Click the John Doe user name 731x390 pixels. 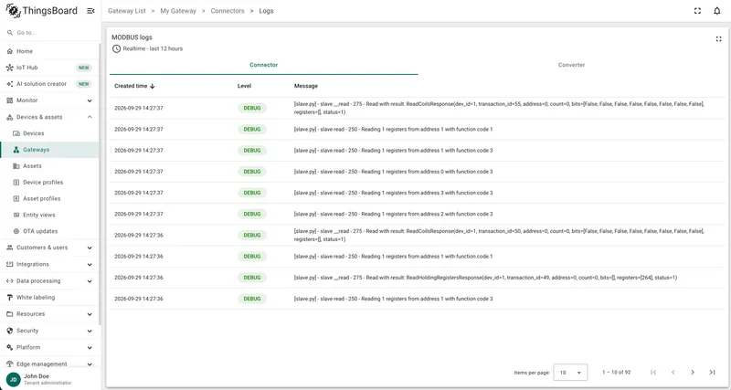[x=37, y=376]
